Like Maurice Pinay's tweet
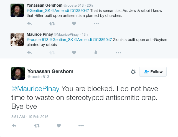The width and height of the screenshot is (178, 137). [x=74, y=52]
